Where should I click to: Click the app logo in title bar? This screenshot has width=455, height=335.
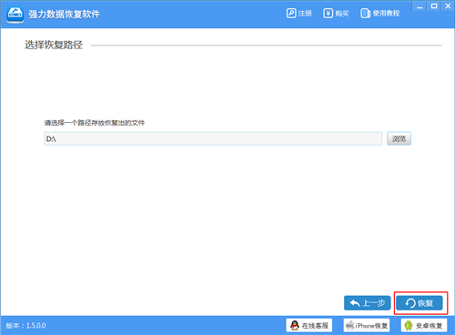15,15
